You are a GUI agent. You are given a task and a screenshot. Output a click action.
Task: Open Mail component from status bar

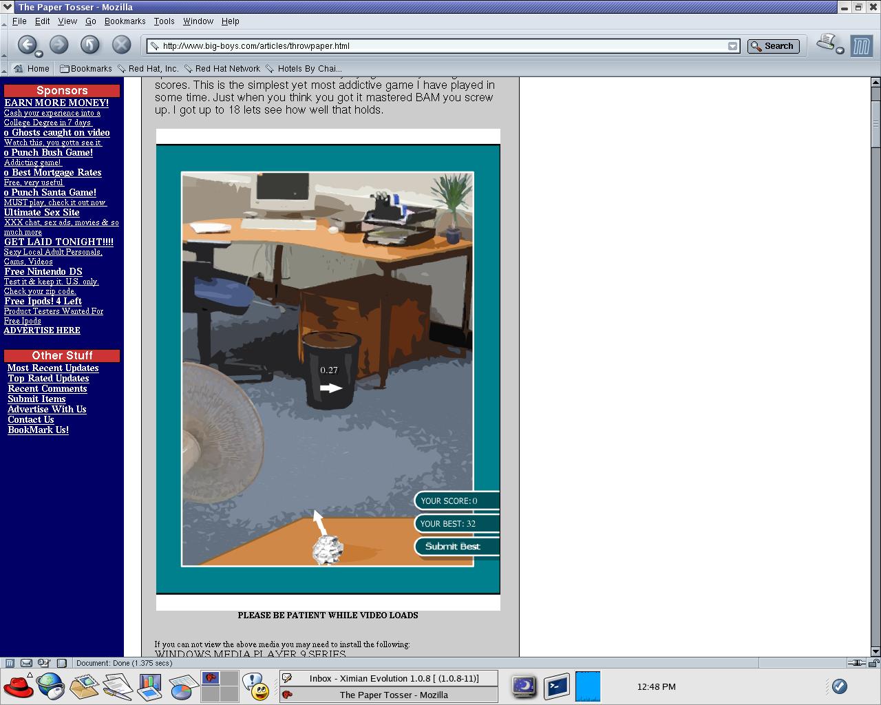pyautogui.click(x=26, y=663)
